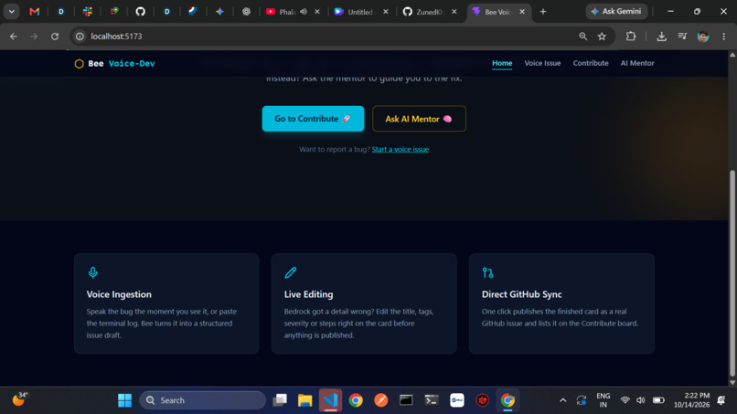Click the microphone icon on Voice Ingestion card
737x414 pixels.
pyautogui.click(x=92, y=272)
